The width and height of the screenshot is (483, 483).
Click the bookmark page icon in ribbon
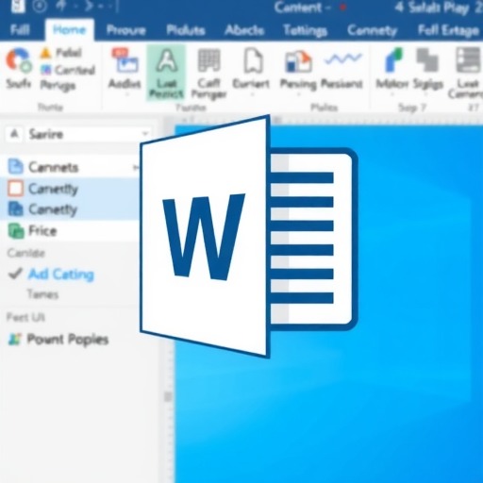pos(253,60)
